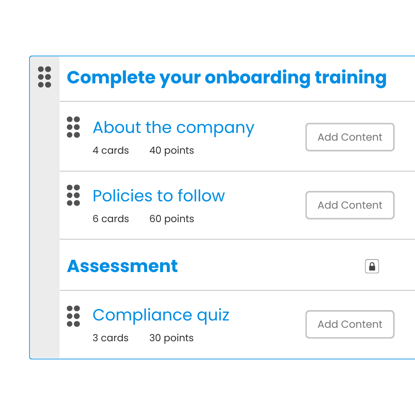Click the Compliance quiz drag handle
415x415 pixels.
pyautogui.click(x=73, y=316)
